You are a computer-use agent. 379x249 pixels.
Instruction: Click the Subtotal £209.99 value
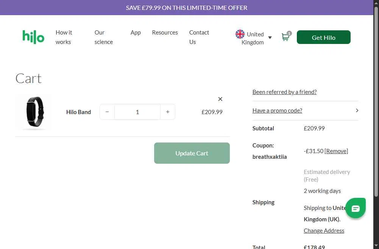[x=314, y=128]
